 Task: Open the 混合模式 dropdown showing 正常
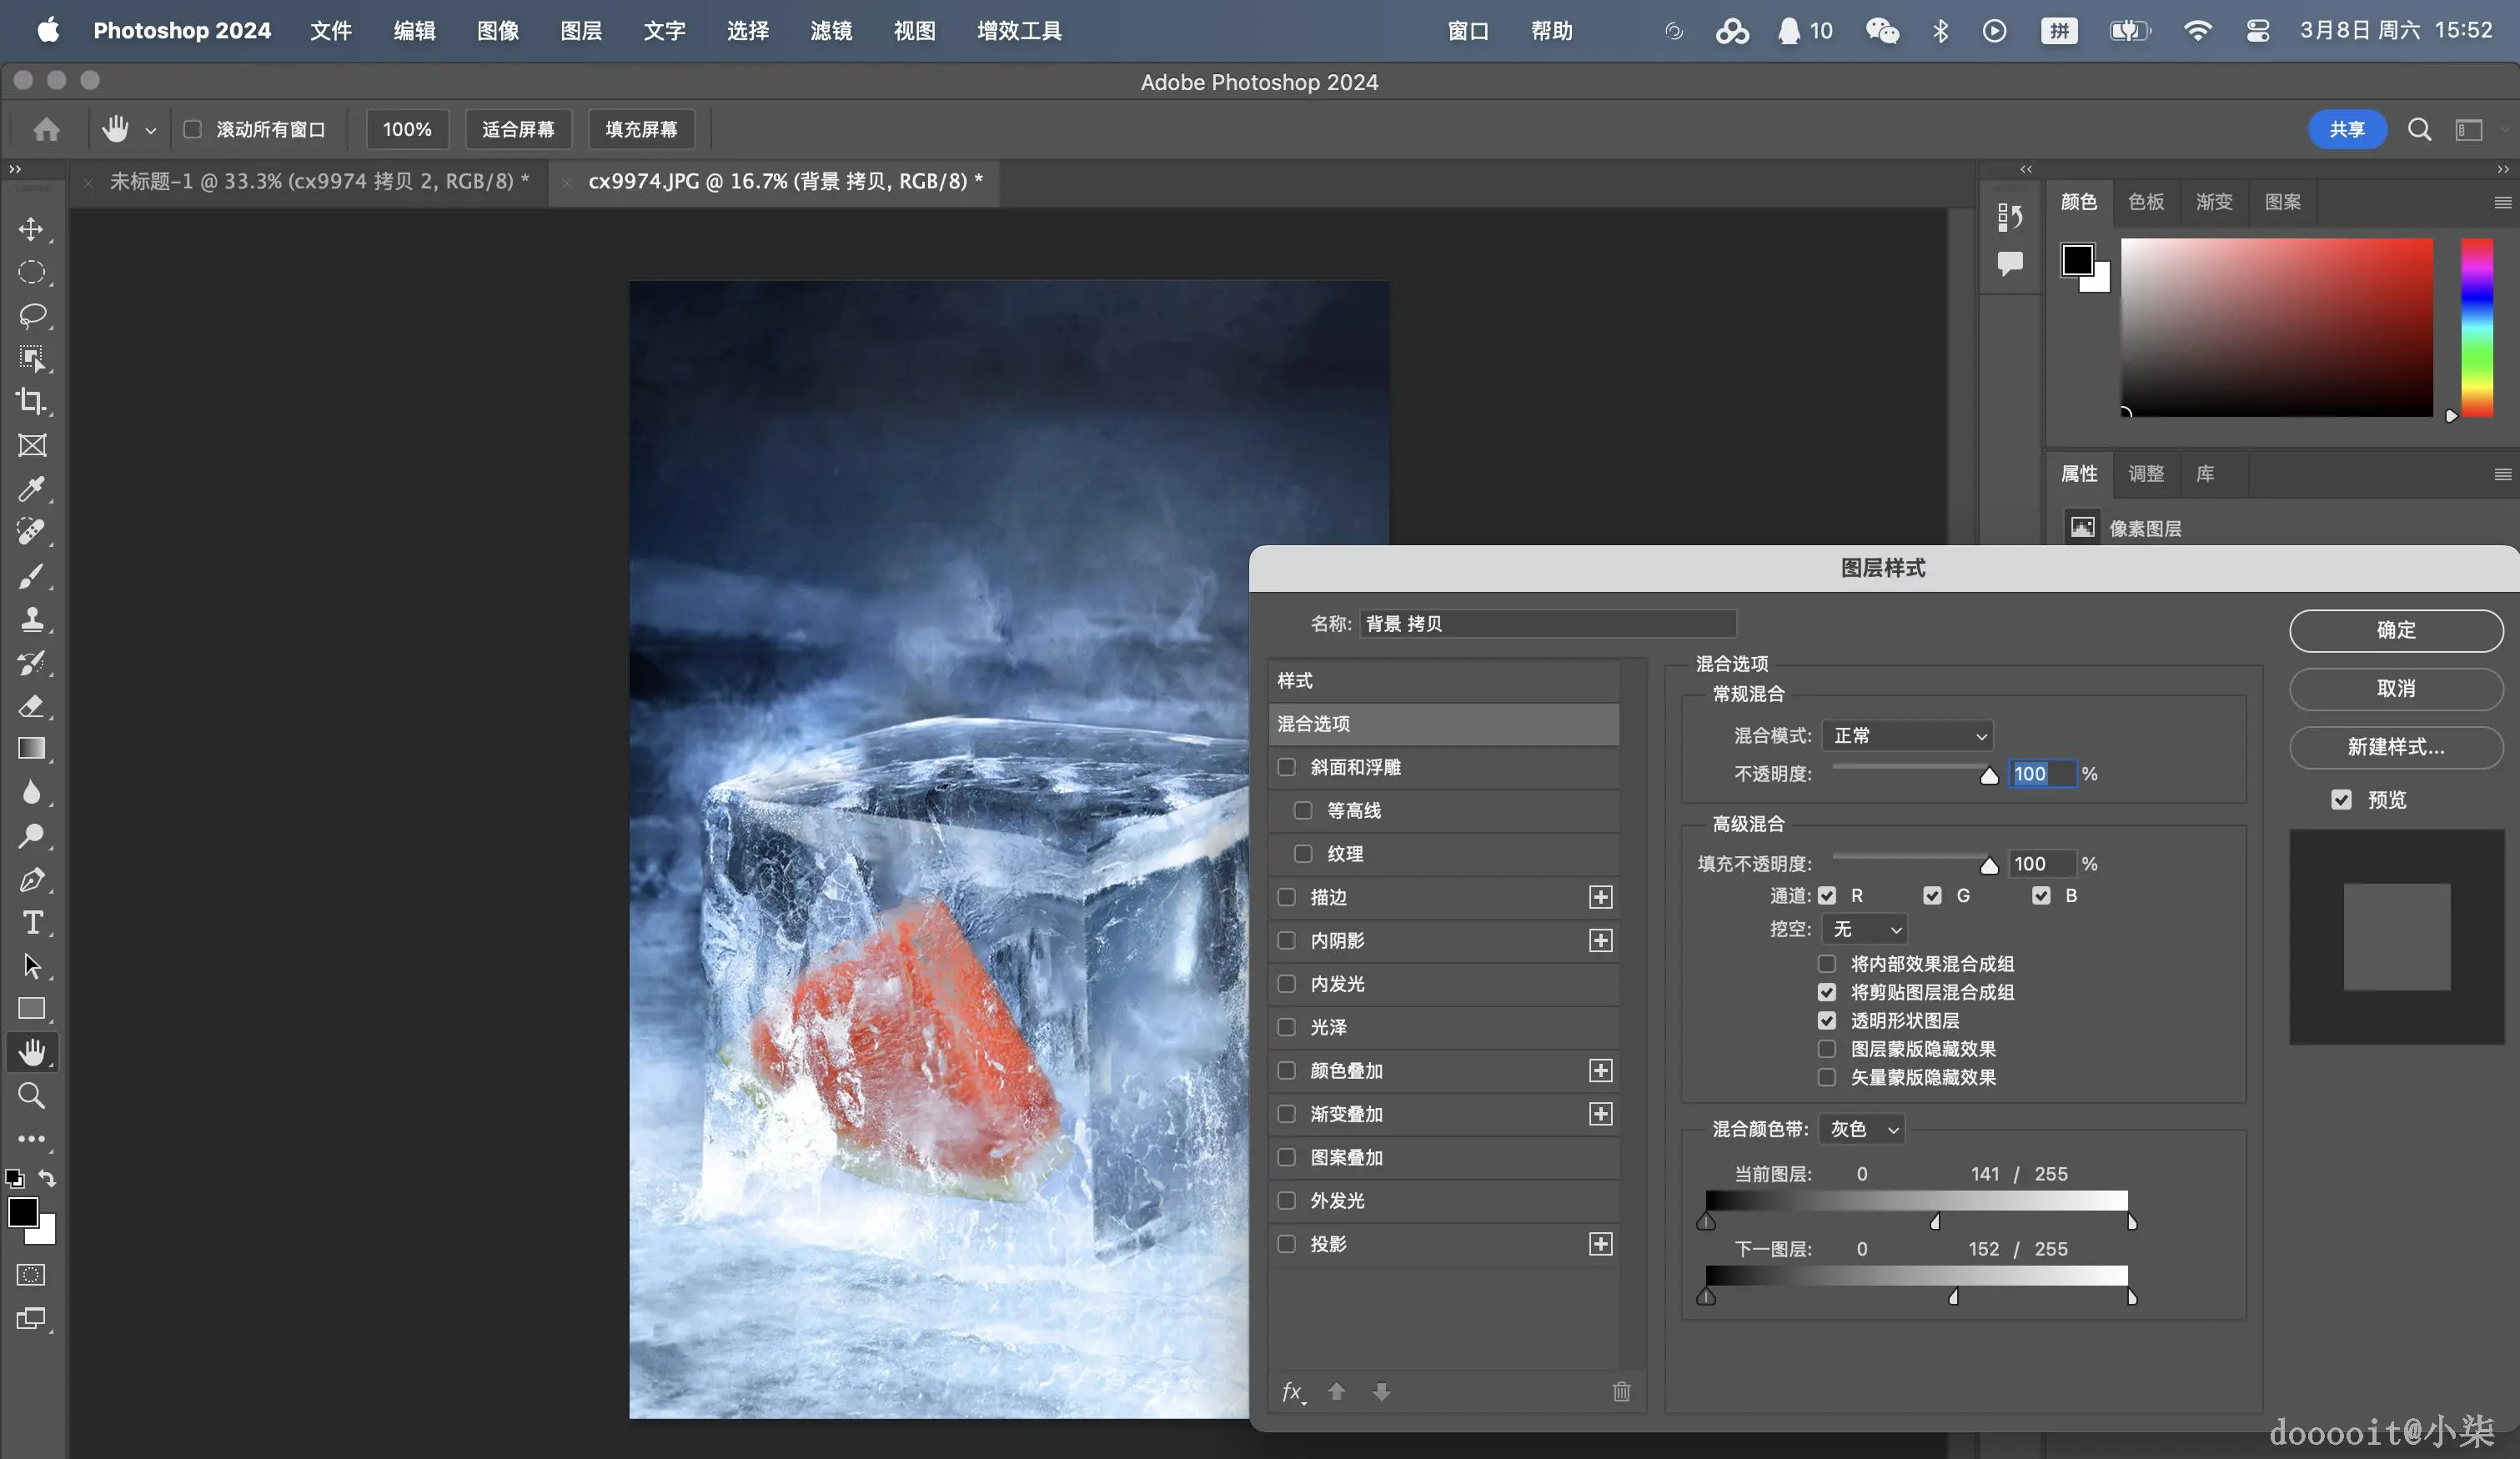pyautogui.click(x=1907, y=736)
